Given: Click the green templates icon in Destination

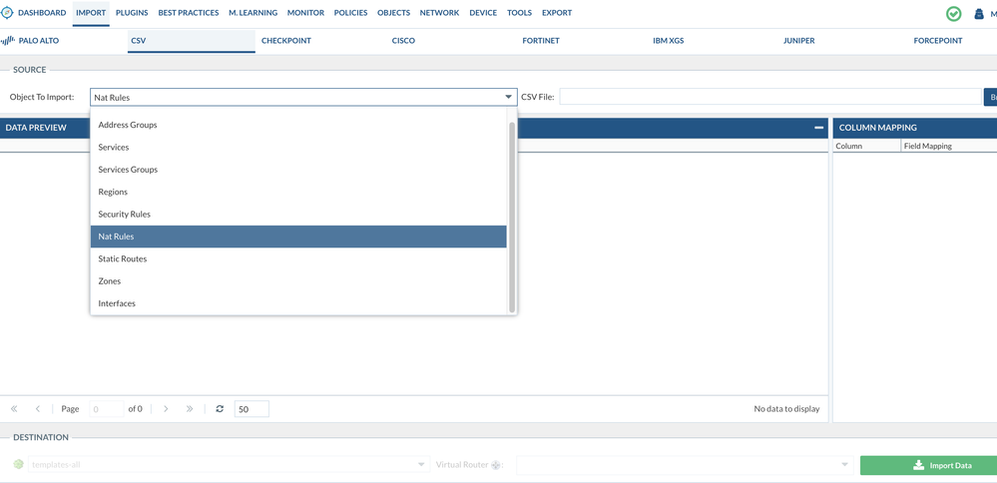Looking at the screenshot, I should (x=18, y=465).
